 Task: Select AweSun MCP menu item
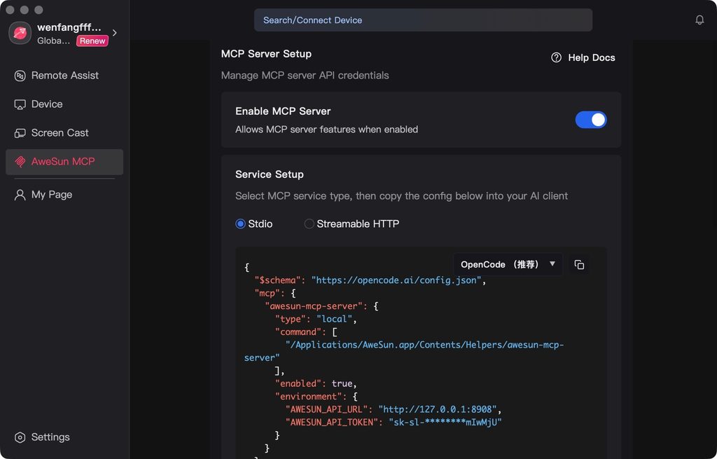pos(64,162)
